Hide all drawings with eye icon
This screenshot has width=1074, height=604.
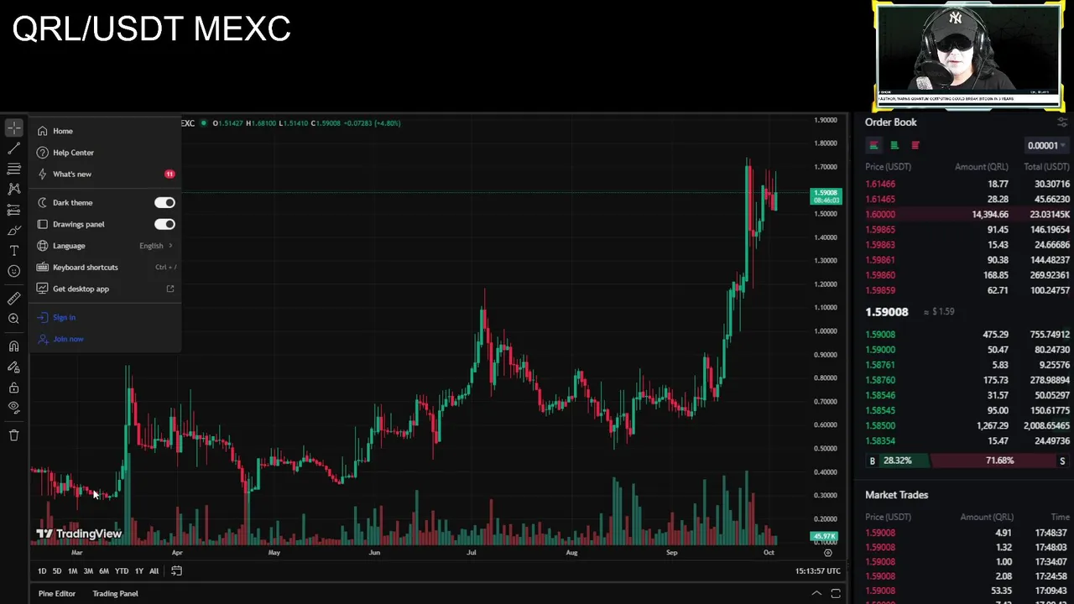click(x=14, y=408)
